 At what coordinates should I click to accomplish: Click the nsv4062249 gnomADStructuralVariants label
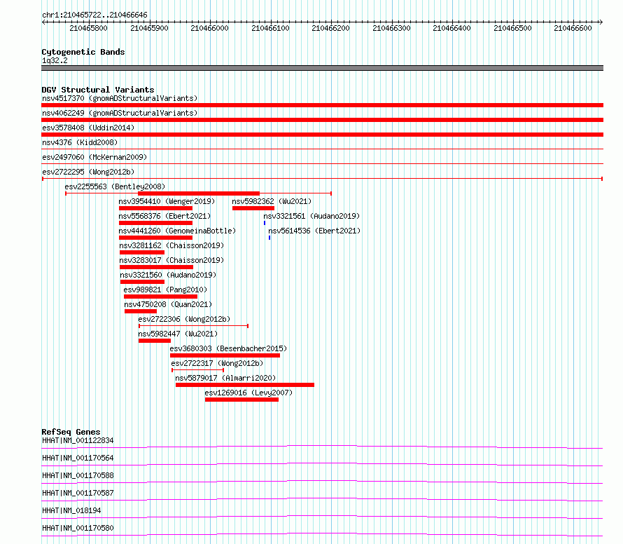click(120, 113)
